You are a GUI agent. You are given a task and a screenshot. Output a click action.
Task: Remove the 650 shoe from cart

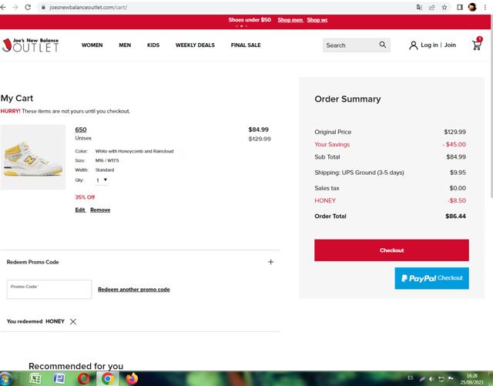[100, 210]
